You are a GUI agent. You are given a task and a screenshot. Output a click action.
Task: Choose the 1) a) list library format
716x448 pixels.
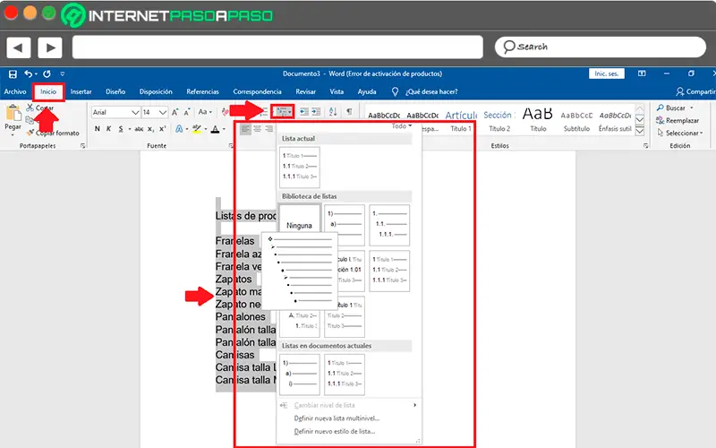click(x=345, y=225)
